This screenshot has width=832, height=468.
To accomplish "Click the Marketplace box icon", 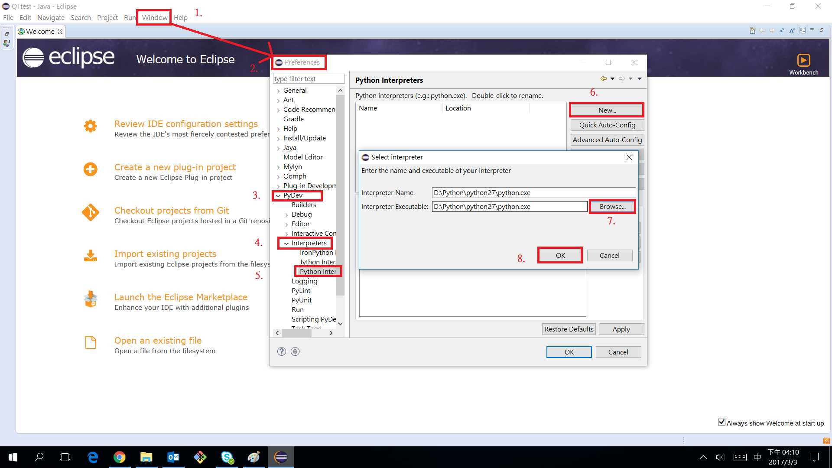I will [91, 299].
